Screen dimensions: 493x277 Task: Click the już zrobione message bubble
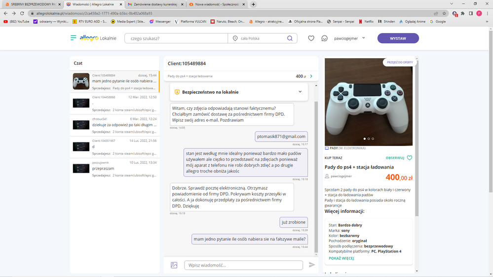point(293,222)
